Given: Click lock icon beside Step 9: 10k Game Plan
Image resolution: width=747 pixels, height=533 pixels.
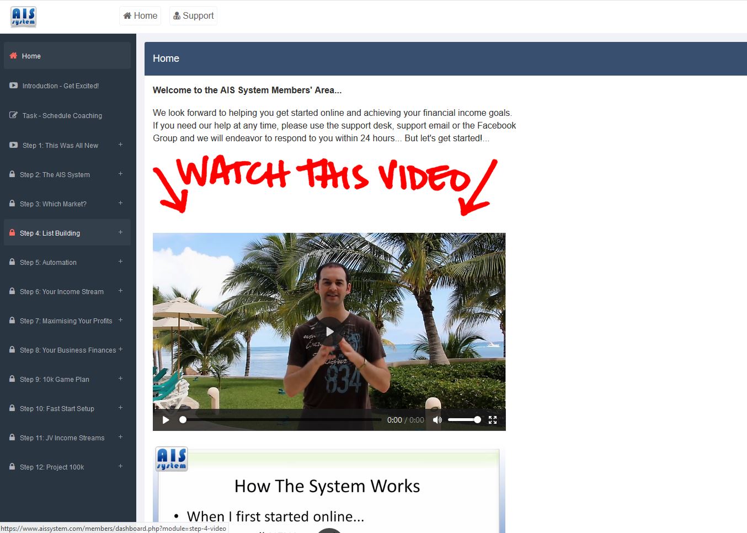Looking at the screenshot, I should point(12,379).
